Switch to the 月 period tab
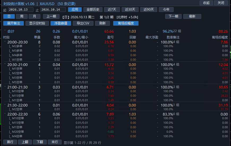Viewport: 231px width, 146px height. 35,16
